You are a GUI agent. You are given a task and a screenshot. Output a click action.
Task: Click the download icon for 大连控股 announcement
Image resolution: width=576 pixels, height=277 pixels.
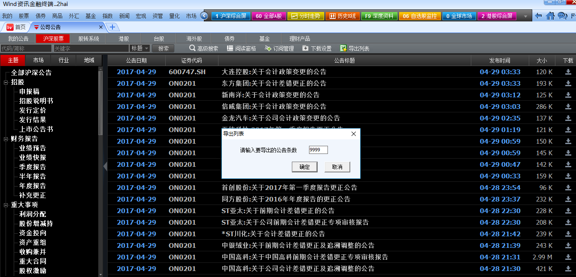568,72
